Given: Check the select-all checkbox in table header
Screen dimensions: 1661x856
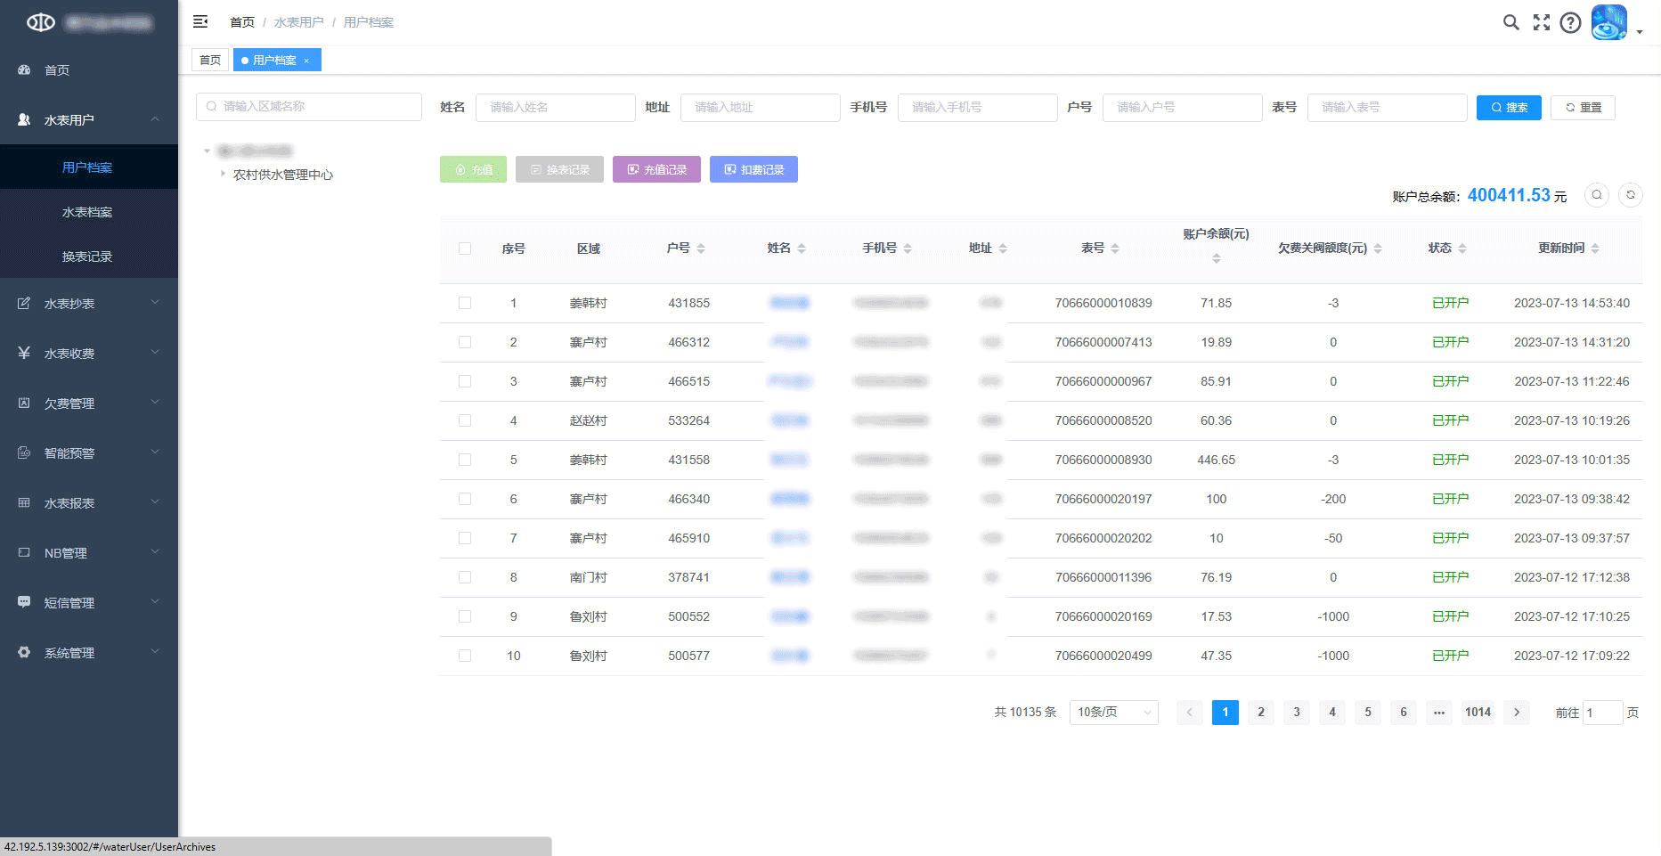Looking at the screenshot, I should tap(465, 249).
